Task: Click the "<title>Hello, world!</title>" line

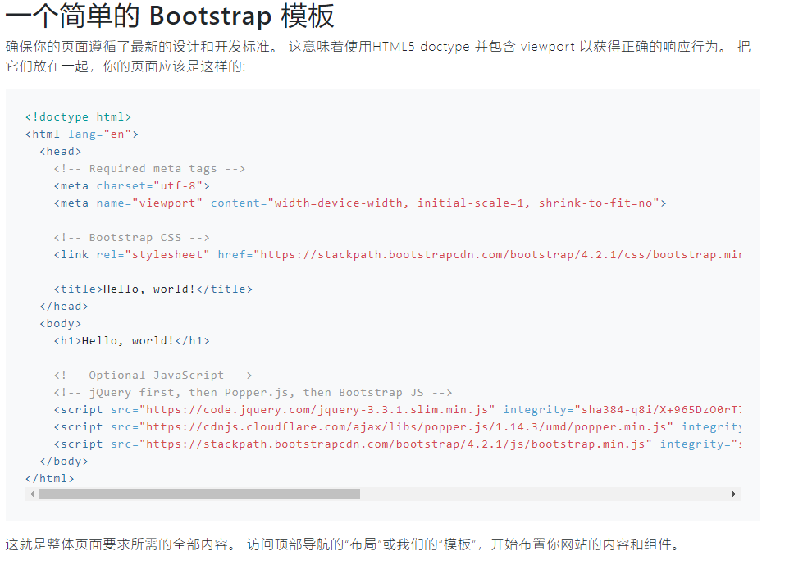Action: click(153, 289)
